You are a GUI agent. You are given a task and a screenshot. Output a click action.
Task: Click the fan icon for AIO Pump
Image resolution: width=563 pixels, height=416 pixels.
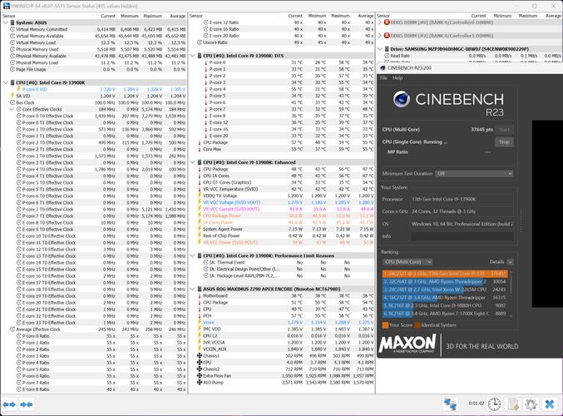pos(200,382)
